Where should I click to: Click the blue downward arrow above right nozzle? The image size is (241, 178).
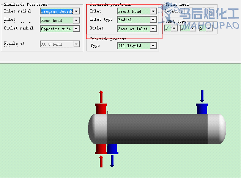click(x=202, y=96)
